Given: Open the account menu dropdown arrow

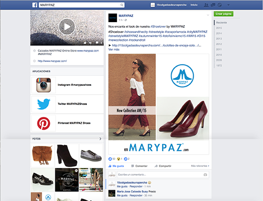Looking at the screenshot, I should click(228, 5).
